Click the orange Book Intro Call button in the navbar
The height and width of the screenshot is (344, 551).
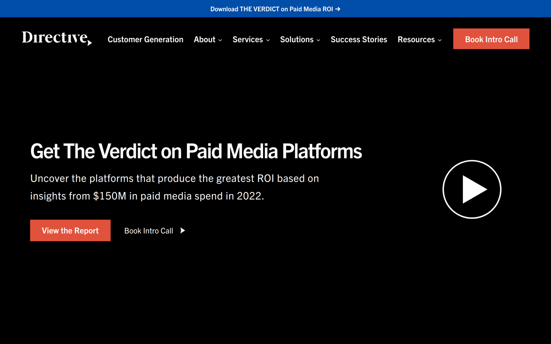pos(491,39)
